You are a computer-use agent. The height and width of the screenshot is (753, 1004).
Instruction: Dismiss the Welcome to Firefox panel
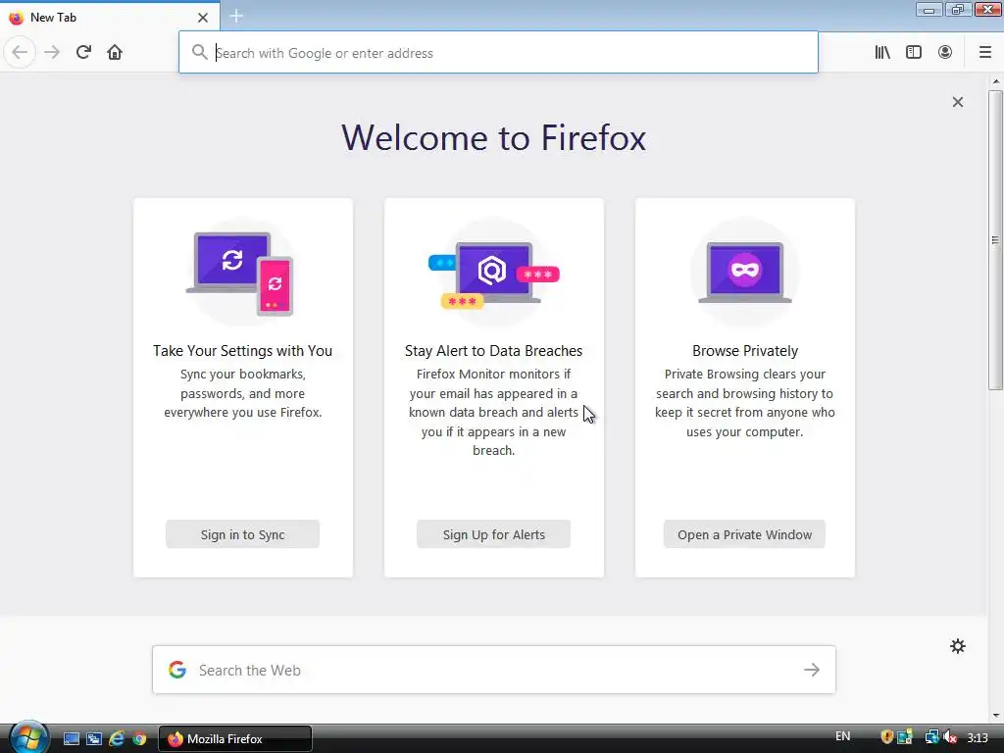pyautogui.click(x=957, y=102)
